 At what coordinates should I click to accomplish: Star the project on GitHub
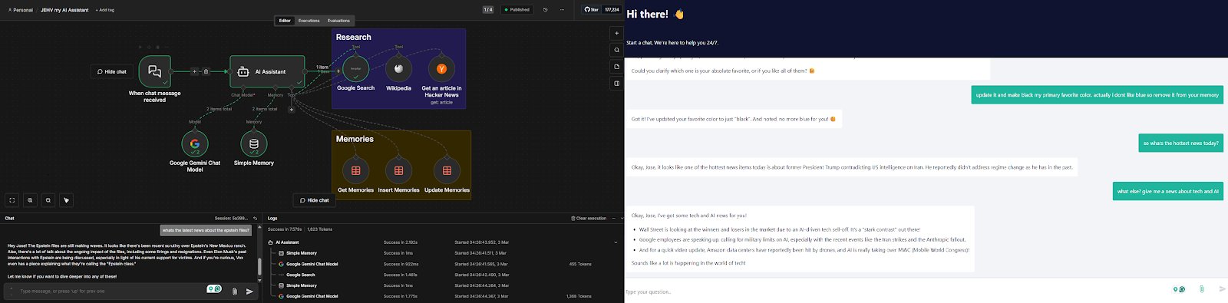point(592,10)
